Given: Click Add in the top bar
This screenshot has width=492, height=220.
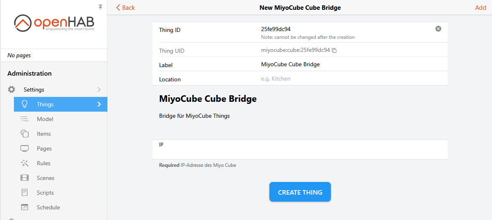Looking at the screenshot, I should coord(480,8).
